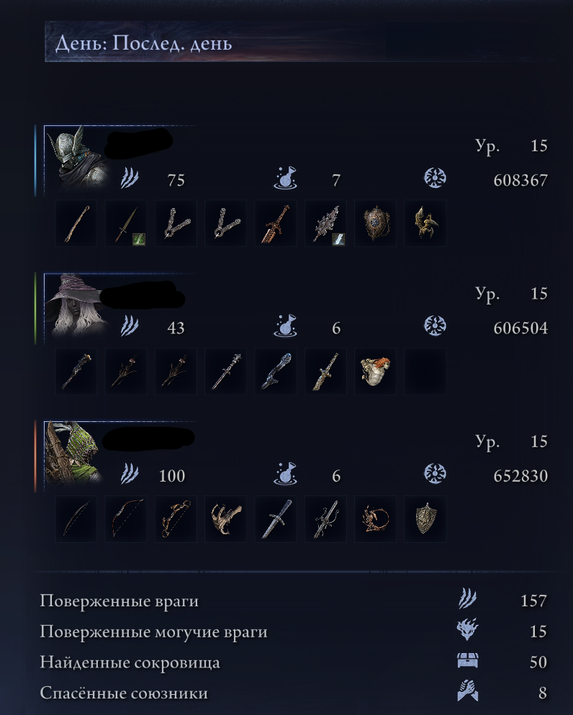This screenshot has height=715, width=573.
Task: Select the dagger icon in archer's loadout
Action: point(275,519)
